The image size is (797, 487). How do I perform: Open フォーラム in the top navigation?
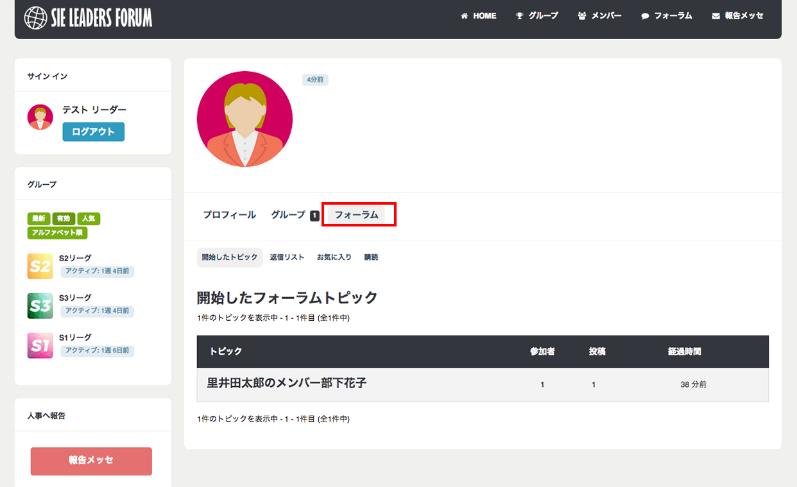point(667,16)
